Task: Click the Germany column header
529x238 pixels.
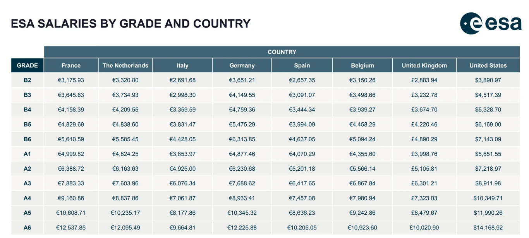Action: (x=242, y=65)
